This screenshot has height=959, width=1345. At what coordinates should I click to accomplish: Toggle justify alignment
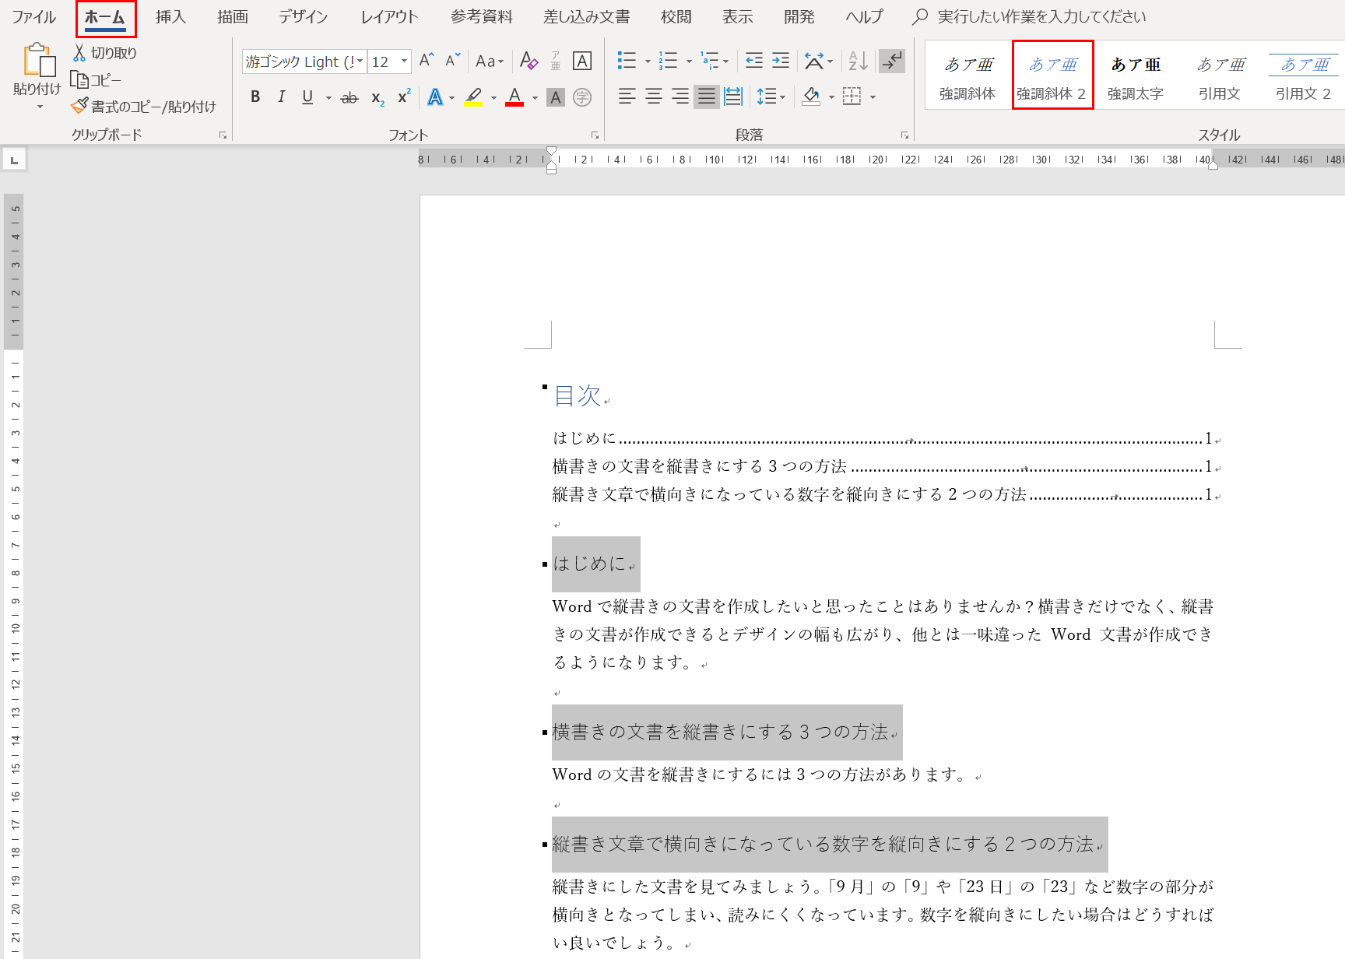click(707, 97)
